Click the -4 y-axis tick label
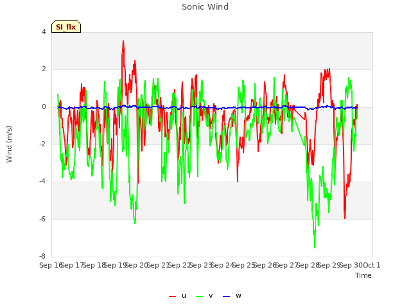The height and width of the screenshot is (308, 411). (x=42, y=181)
